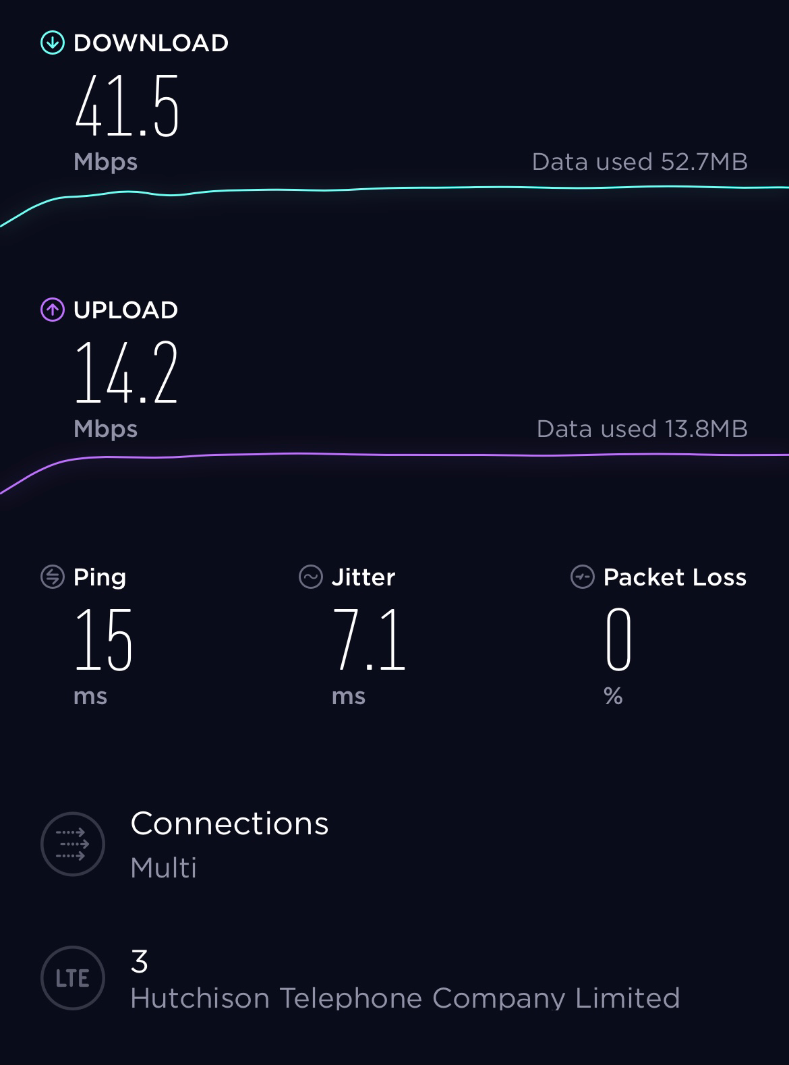Tap the purple upload speed graph line
Image resolution: width=789 pixels, height=1065 pixels.
pyautogui.click(x=405, y=455)
